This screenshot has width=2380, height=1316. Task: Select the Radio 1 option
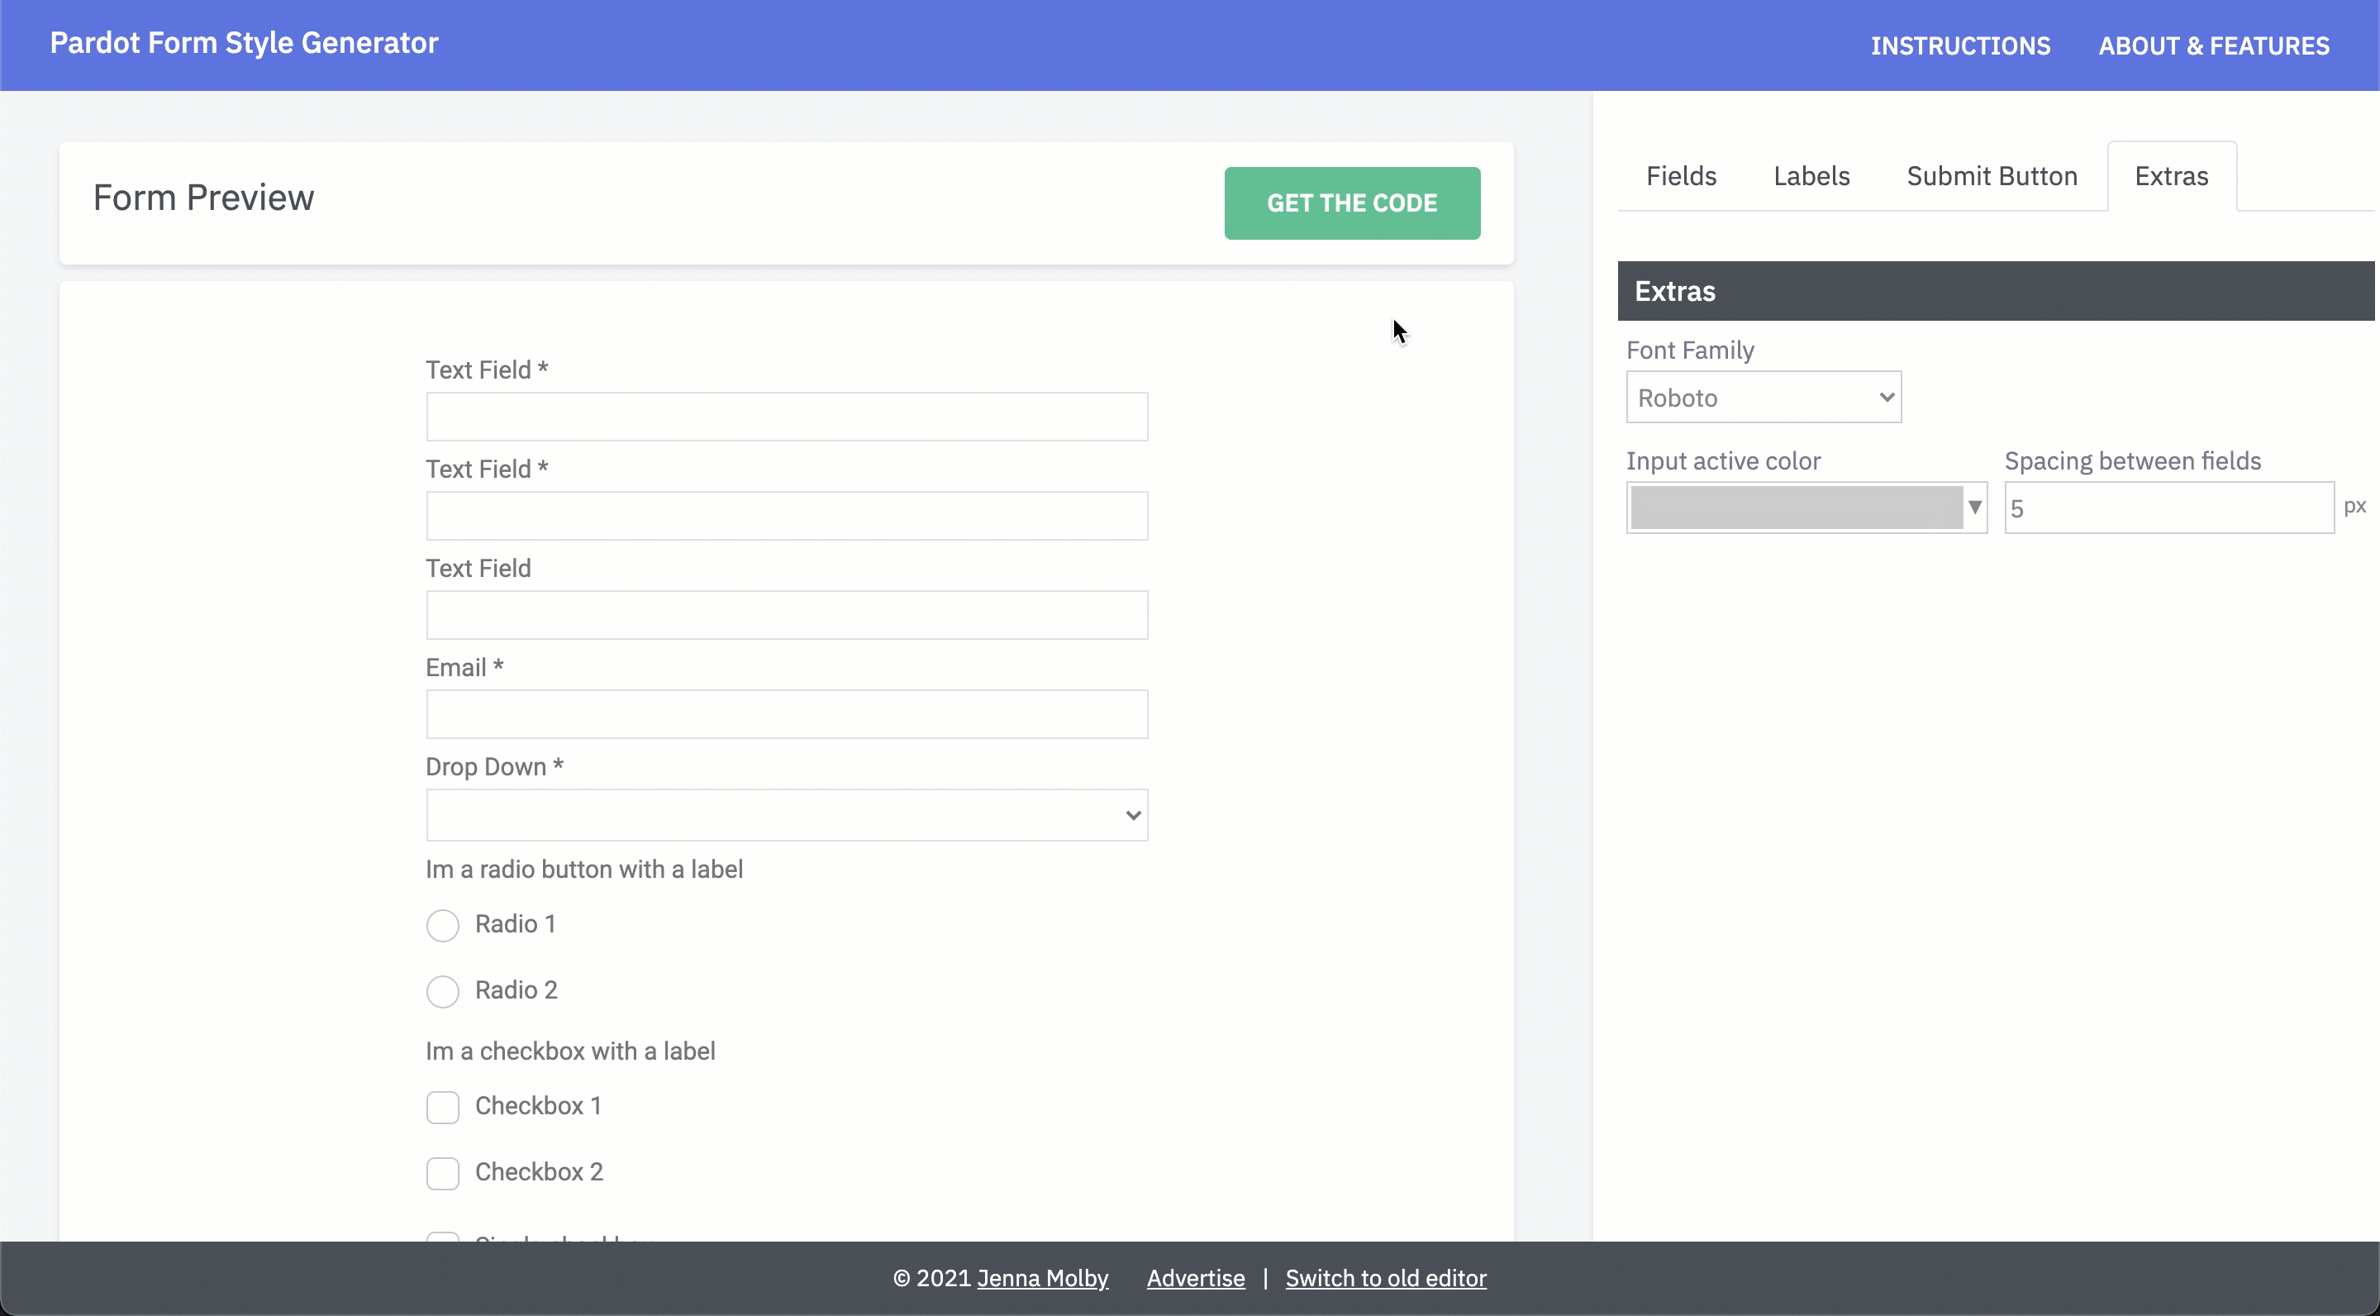tap(443, 925)
